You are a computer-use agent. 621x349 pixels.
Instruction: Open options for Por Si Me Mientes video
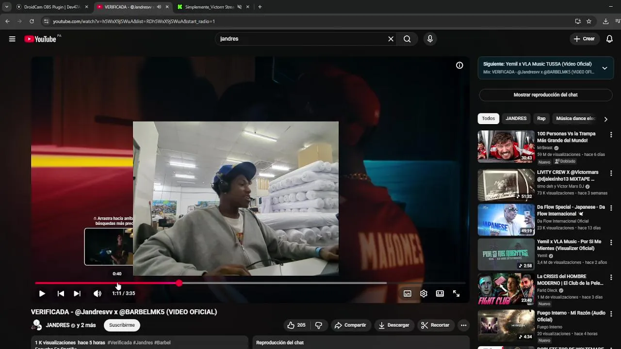pyautogui.click(x=611, y=242)
